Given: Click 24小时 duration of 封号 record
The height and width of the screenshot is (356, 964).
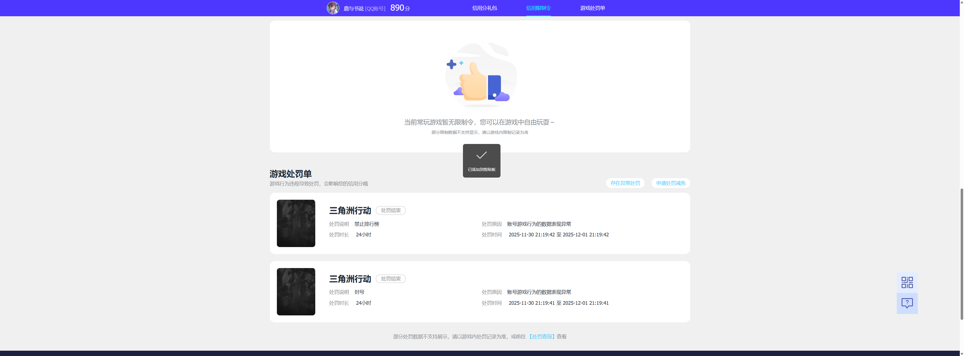Looking at the screenshot, I should (363, 303).
